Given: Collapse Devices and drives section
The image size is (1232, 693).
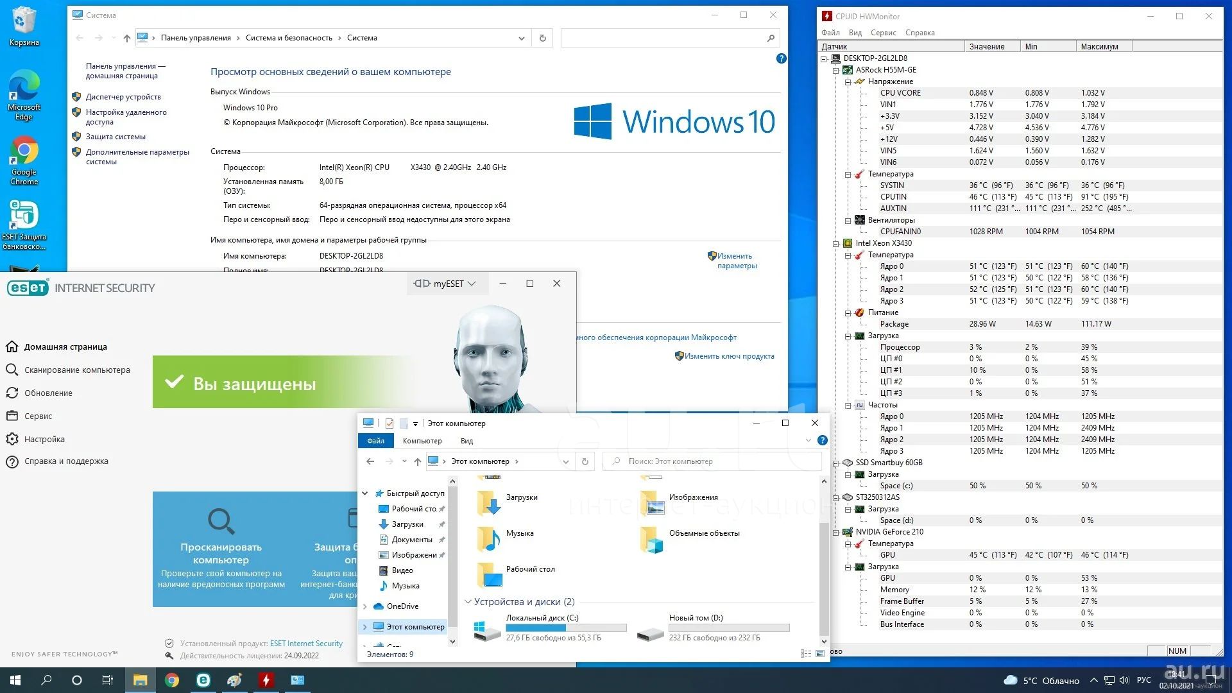Looking at the screenshot, I should 468,602.
